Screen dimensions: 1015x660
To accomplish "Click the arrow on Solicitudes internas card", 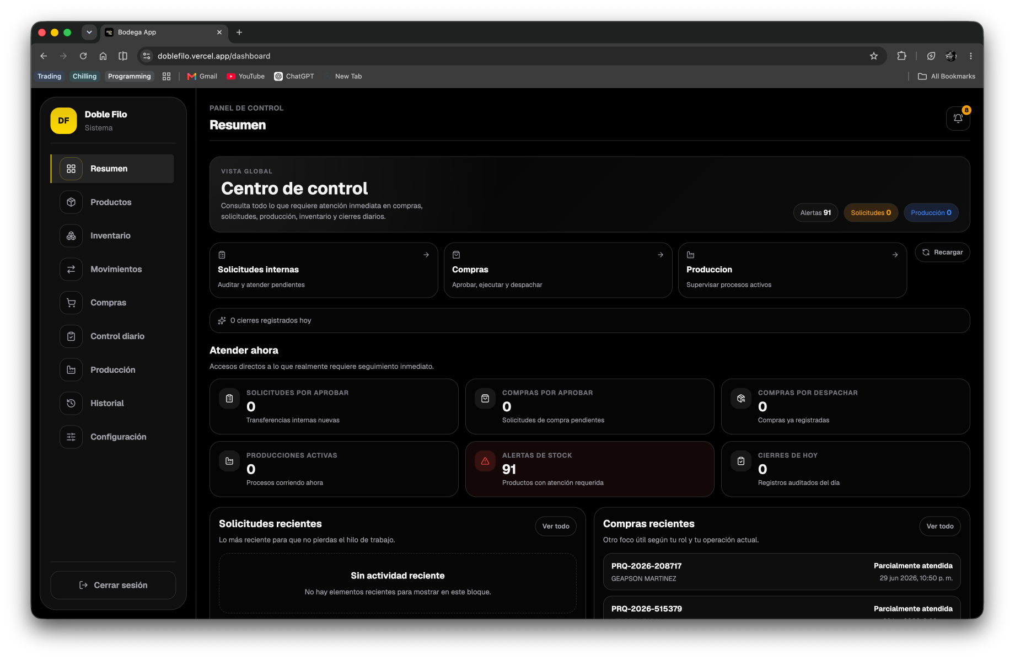I will coord(426,255).
